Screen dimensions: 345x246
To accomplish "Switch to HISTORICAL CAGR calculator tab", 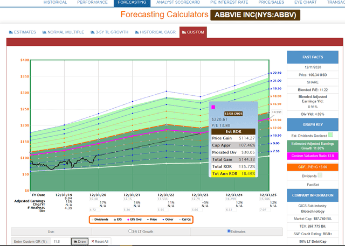I will coord(155,32).
